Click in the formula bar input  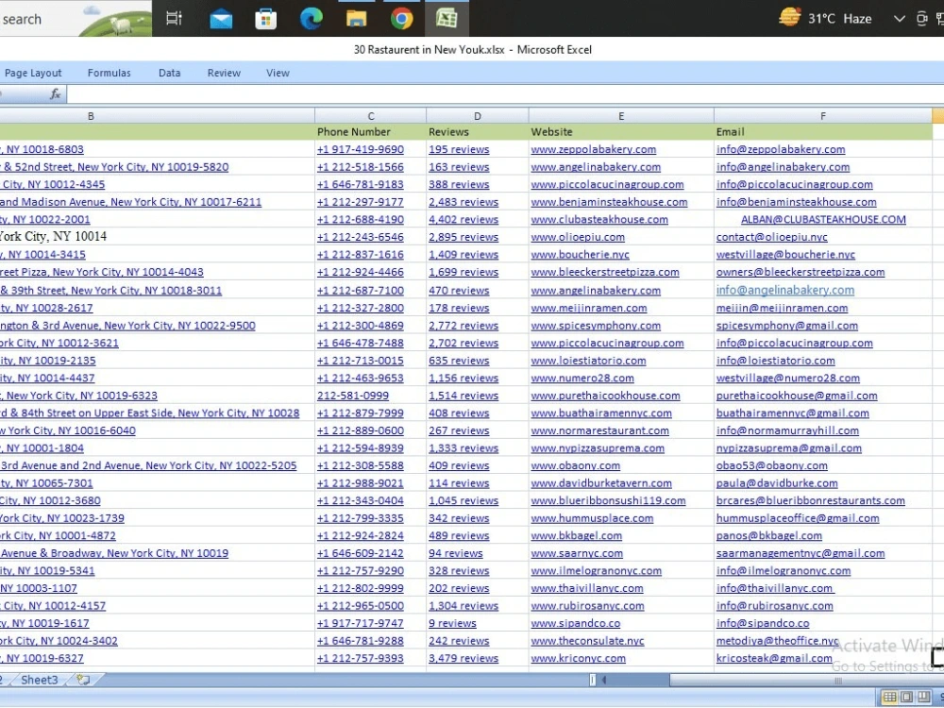point(504,93)
